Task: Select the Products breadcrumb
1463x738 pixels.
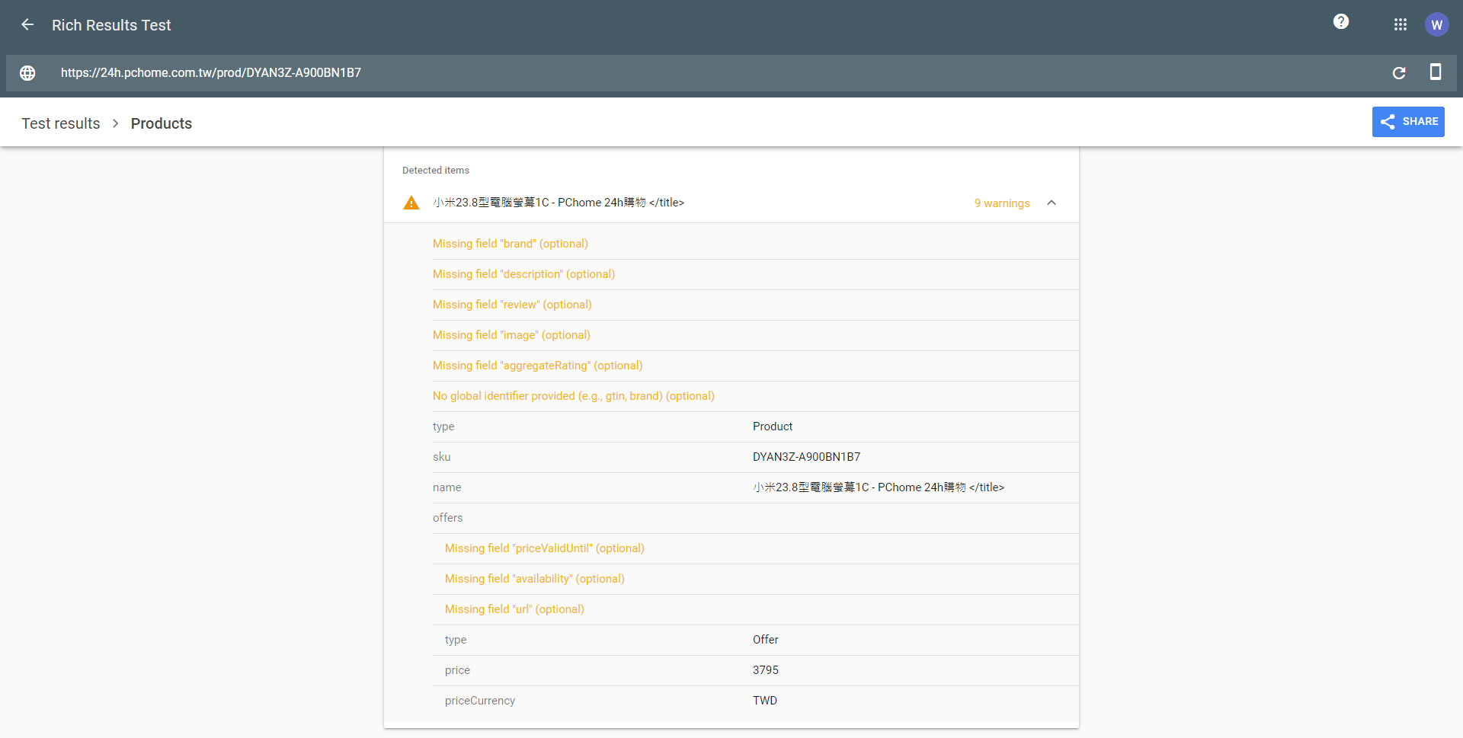Action: click(x=162, y=123)
